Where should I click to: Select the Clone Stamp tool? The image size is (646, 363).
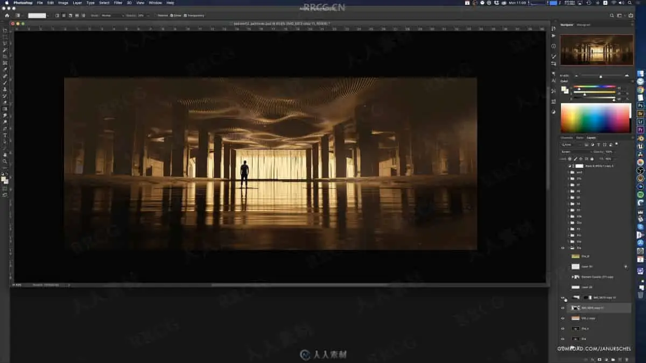click(x=5, y=89)
